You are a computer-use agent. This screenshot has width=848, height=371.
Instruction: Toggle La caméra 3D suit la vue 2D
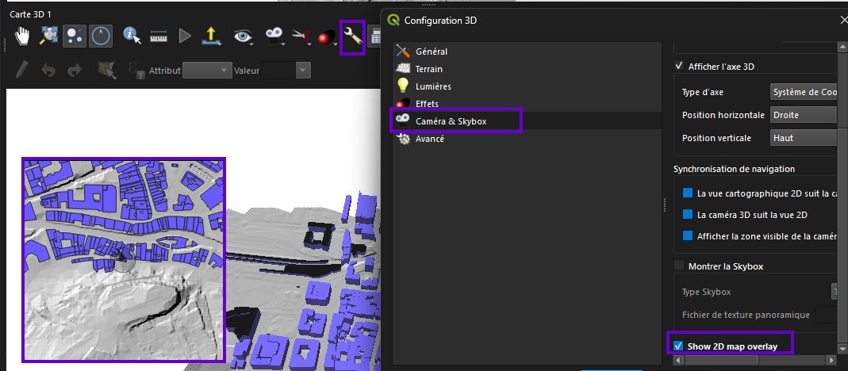(x=688, y=215)
